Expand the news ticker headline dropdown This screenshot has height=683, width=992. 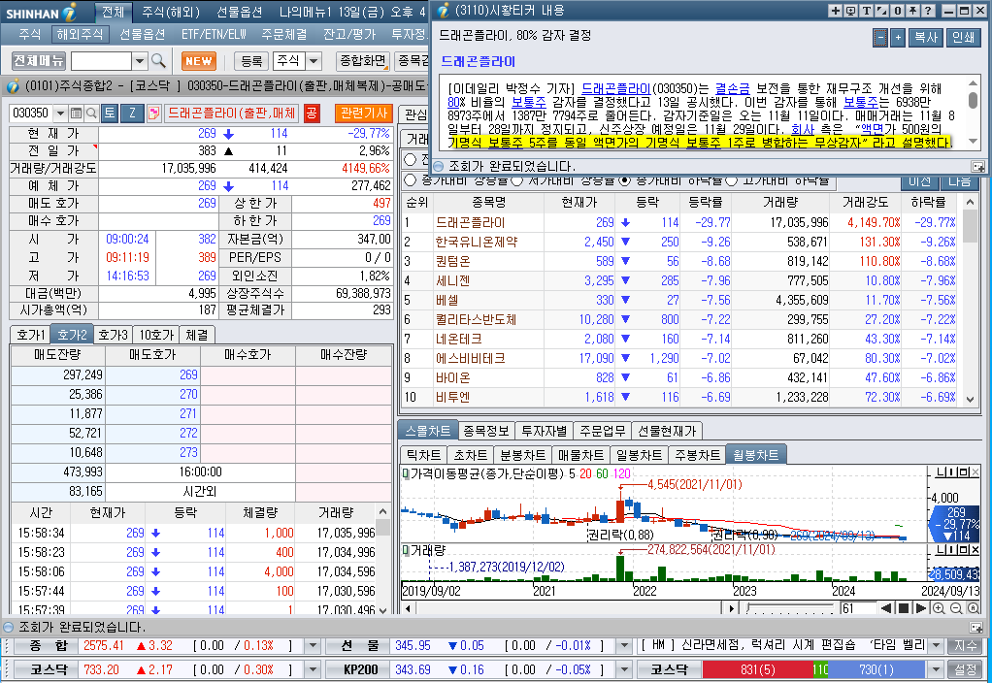point(937,646)
